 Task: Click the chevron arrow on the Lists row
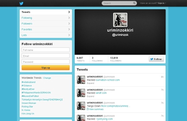pos(69,35)
